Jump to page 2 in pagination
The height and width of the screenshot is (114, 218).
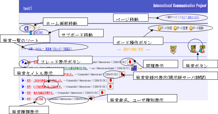tap(182, 17)
